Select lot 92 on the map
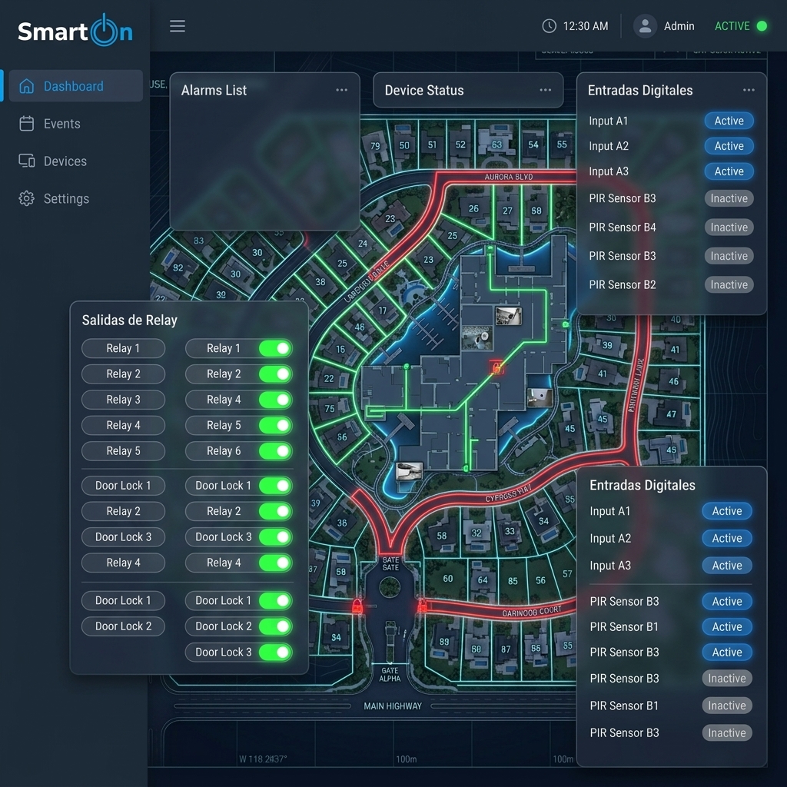The image size is (787, 787). click(178, 267)
